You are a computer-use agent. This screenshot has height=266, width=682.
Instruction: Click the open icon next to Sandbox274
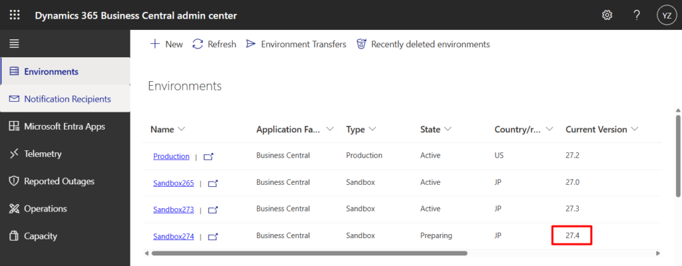click(x=213, y=236)
